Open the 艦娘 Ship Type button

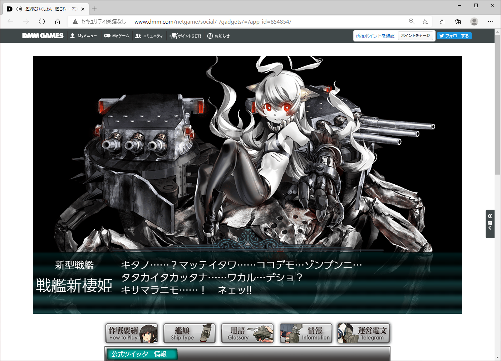click(190, 333)
